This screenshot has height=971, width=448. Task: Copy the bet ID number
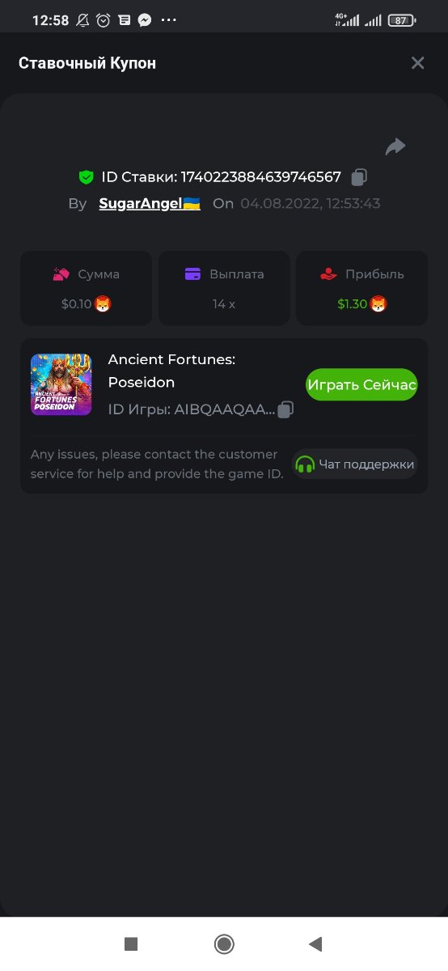point(360,176)
